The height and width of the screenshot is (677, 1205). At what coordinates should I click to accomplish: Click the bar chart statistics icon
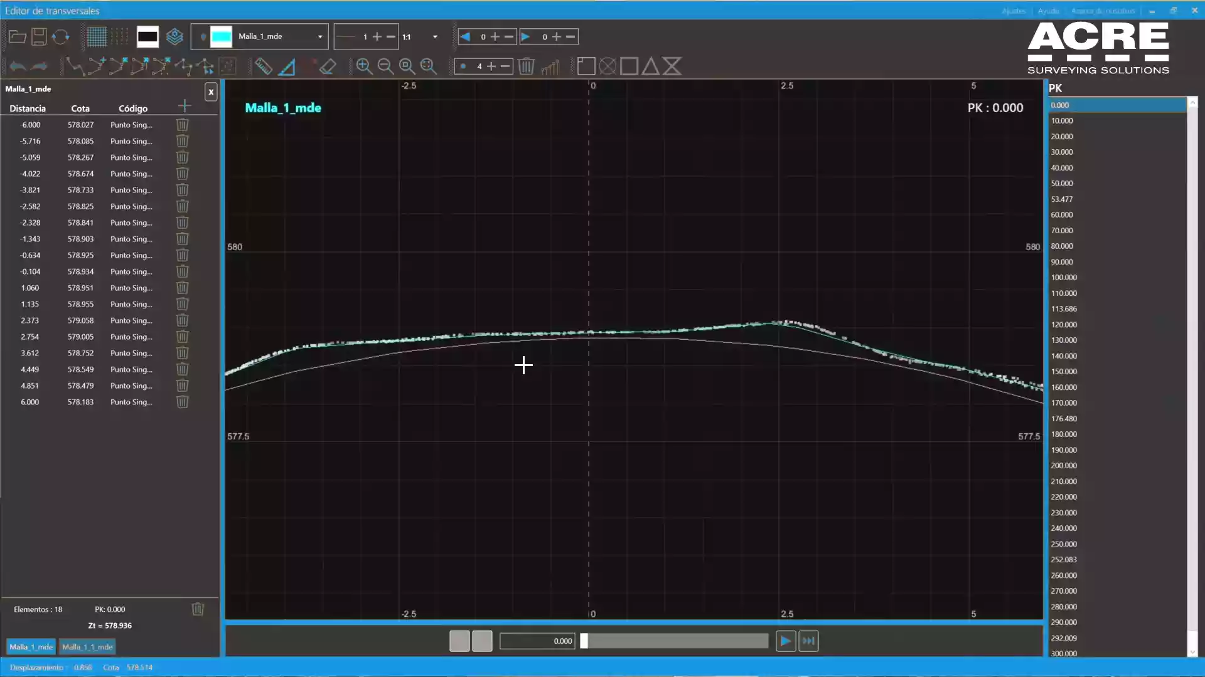550,66
